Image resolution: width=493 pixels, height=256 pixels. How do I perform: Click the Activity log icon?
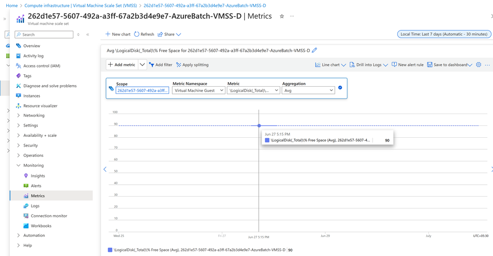(x=18, y=56)
